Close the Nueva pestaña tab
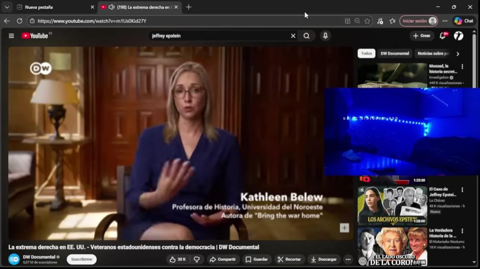480x269 pixels. coord(92,7)
